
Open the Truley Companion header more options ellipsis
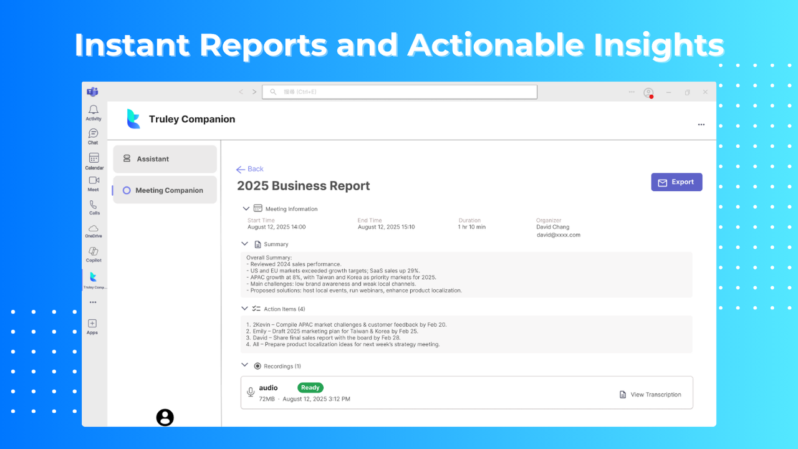701,125
